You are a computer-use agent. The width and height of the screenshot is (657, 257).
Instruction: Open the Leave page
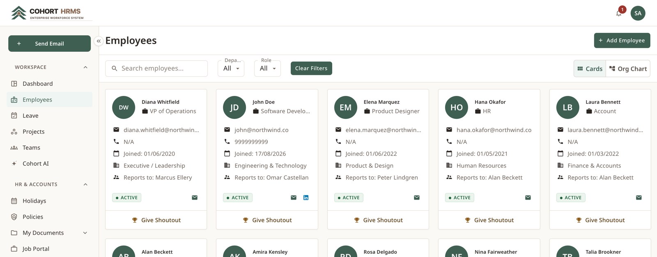[49, 116]
